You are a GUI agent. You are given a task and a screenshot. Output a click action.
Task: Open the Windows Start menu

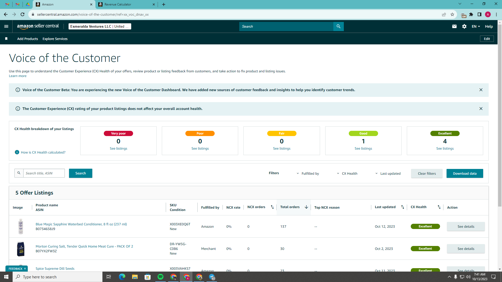[6, 277]
